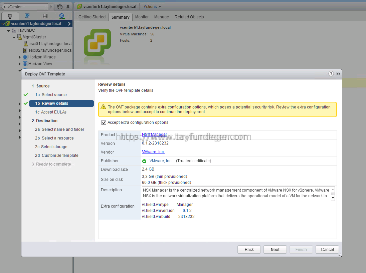Click the VMware, Inc. publisher certificate link

[x=161, y=161]
